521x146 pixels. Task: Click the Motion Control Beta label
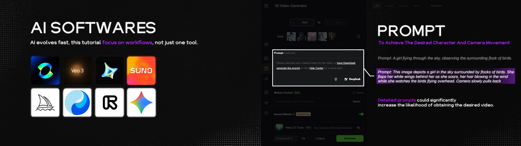pyautogui.click(x=297, y=93)
